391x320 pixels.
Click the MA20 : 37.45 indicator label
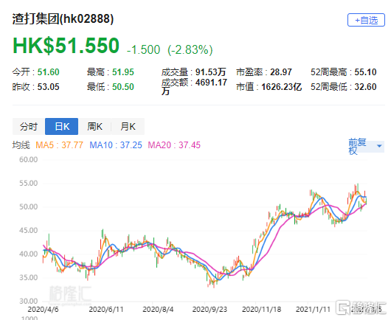(x=174, y=145)
